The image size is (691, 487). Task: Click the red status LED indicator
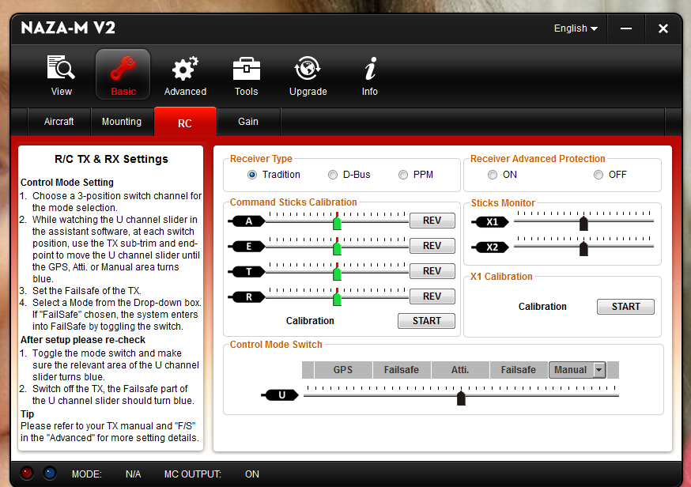coord(27,473)
